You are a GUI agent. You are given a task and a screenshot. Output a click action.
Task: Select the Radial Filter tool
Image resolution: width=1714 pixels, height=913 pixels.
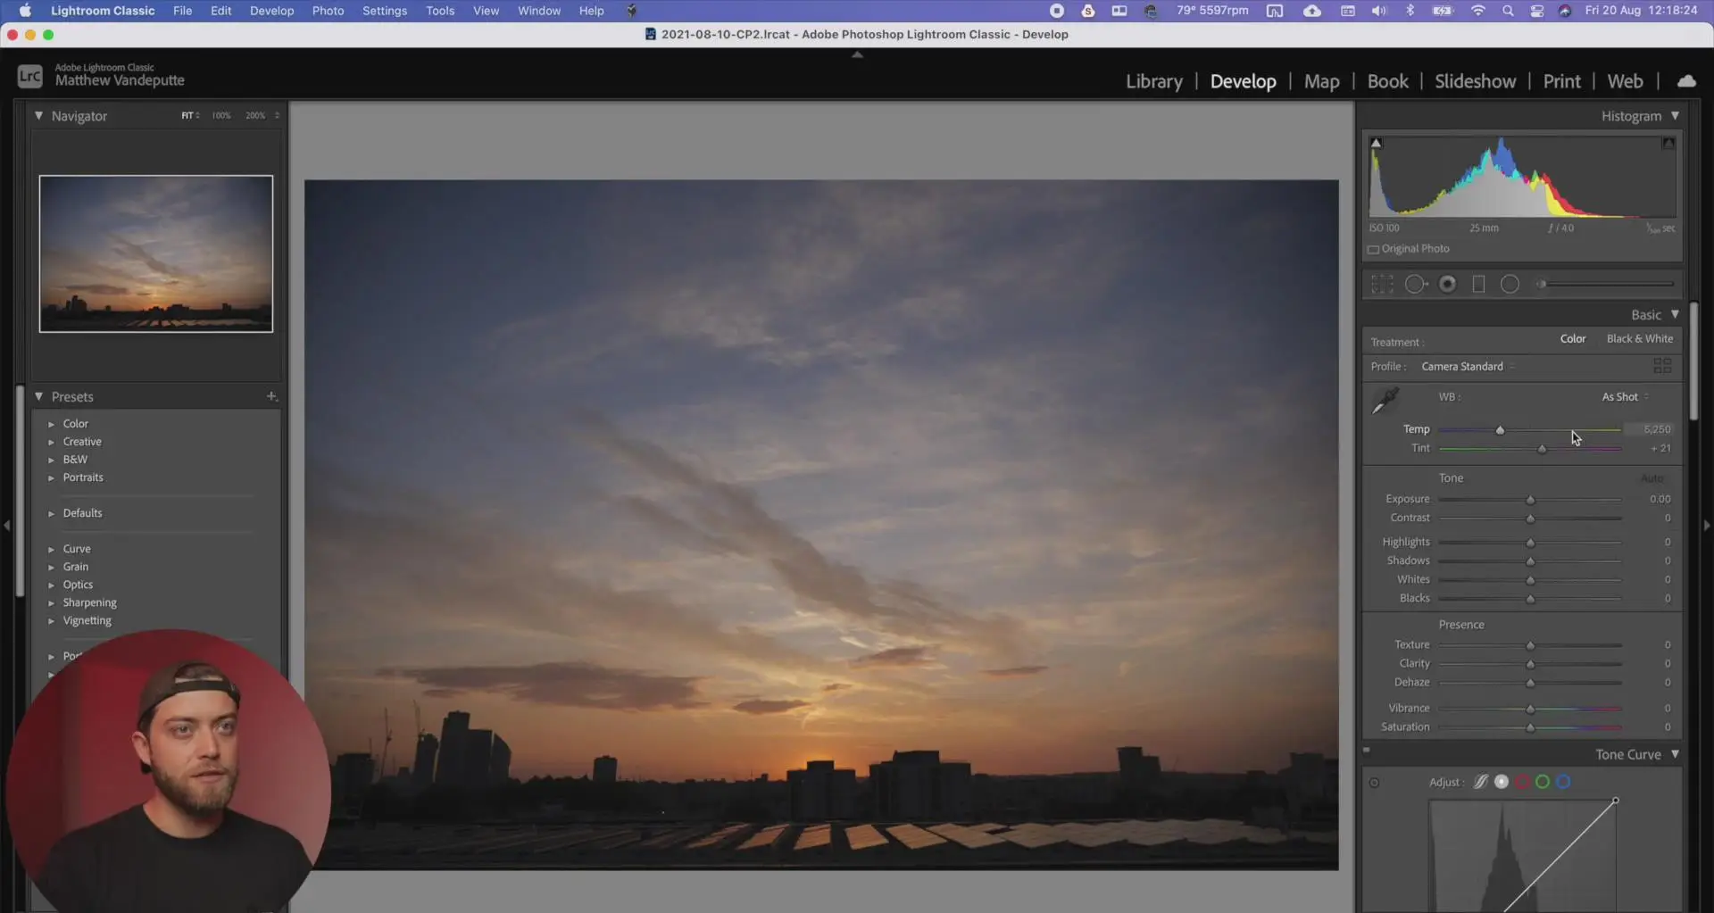(1510, 284)
